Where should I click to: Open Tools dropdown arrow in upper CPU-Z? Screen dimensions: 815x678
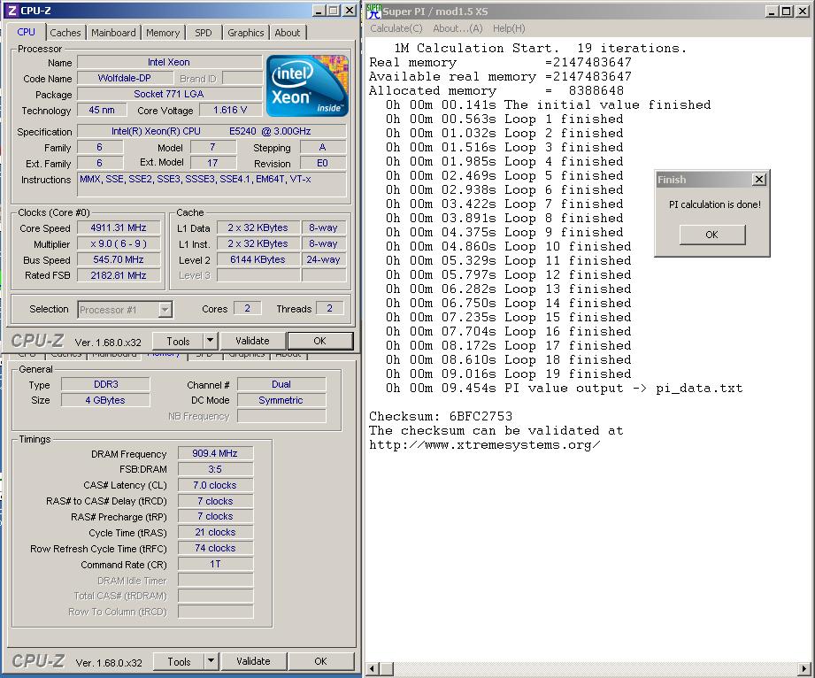210,341
